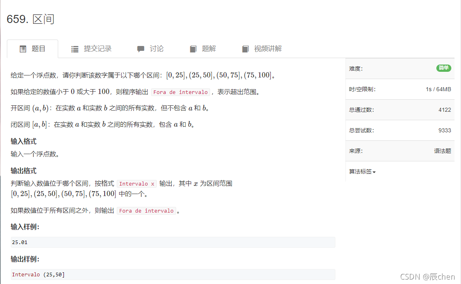
Task: Click the text 输入一个浮点数。
Action: pos(35,154)
